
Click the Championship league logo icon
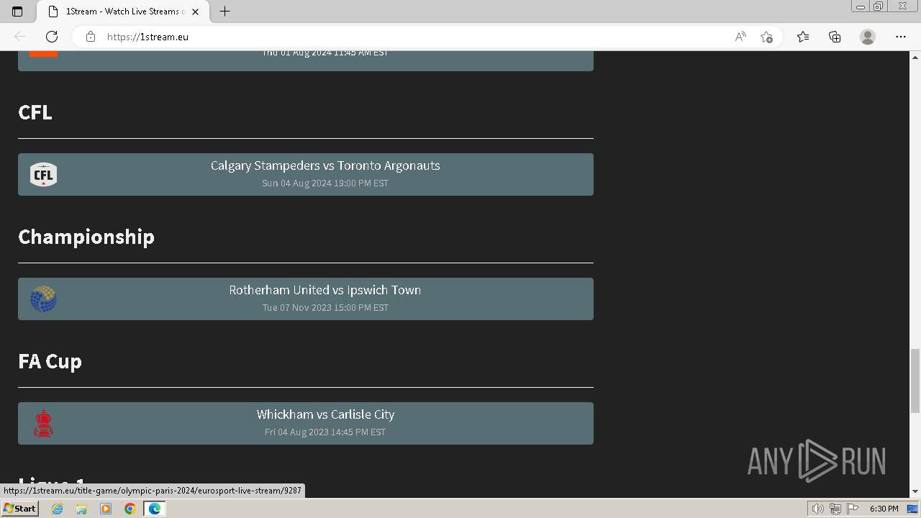pos(43,299)
